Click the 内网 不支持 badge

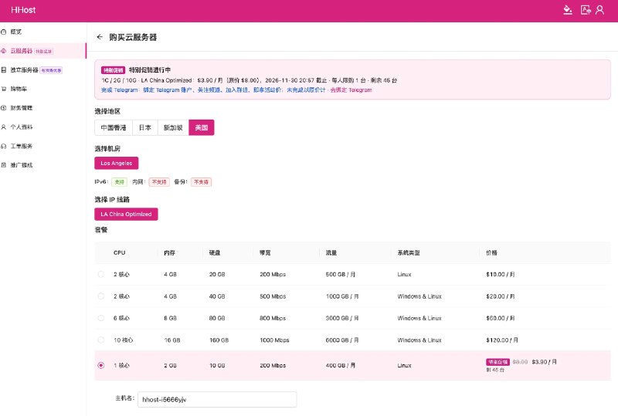point(159,182)
